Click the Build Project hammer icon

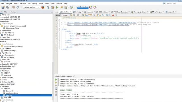[x=48, y=7]
